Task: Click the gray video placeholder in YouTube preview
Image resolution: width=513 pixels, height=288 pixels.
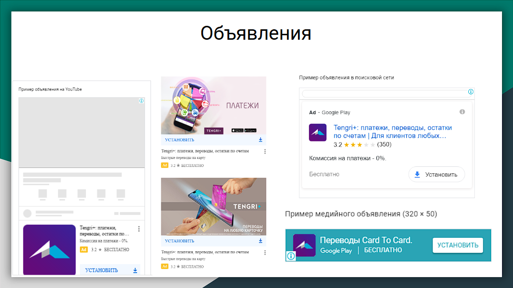Action: pyautogui.click(x=81, y=133)
